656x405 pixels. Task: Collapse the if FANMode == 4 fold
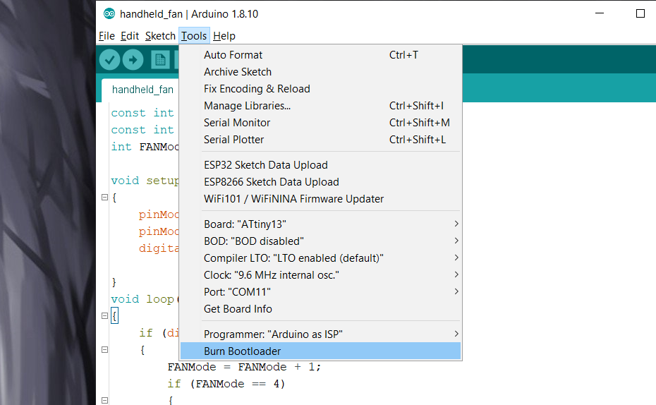pos(104,400)
